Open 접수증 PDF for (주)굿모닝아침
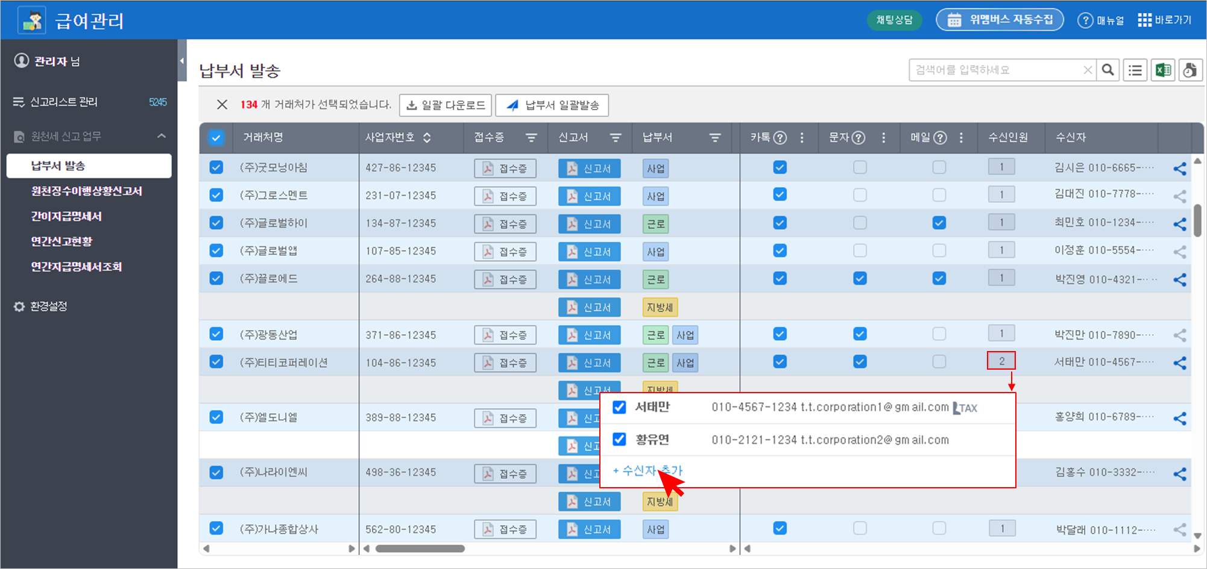1207x569 pixels. 505,169
